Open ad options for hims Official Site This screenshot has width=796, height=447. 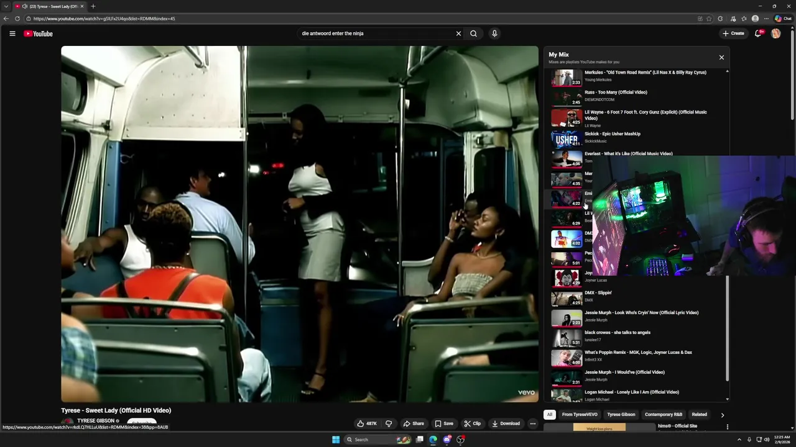click(x=727, y=427)
